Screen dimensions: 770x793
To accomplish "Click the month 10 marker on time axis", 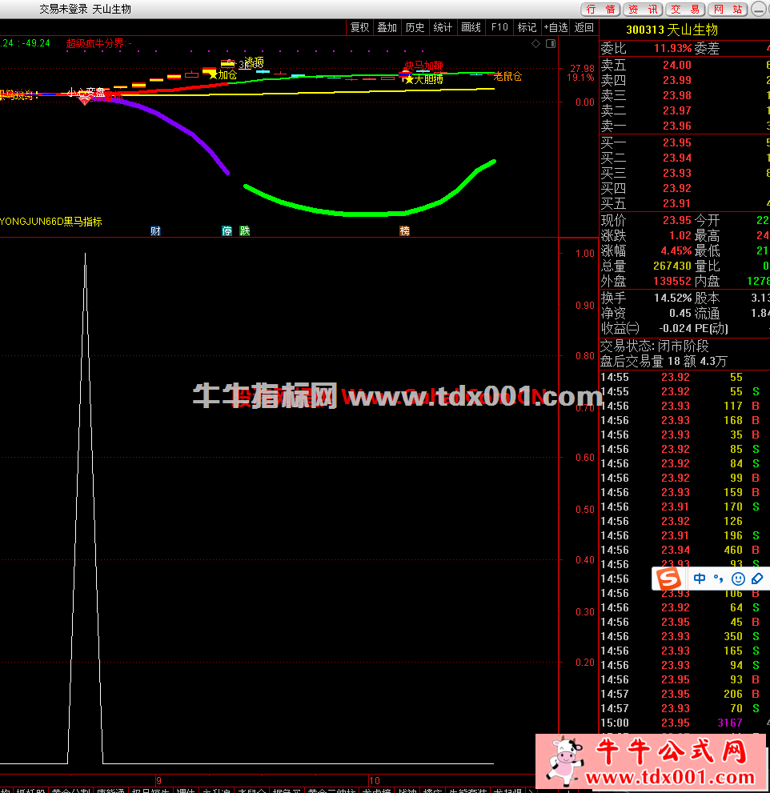I will tap(375, 780).
